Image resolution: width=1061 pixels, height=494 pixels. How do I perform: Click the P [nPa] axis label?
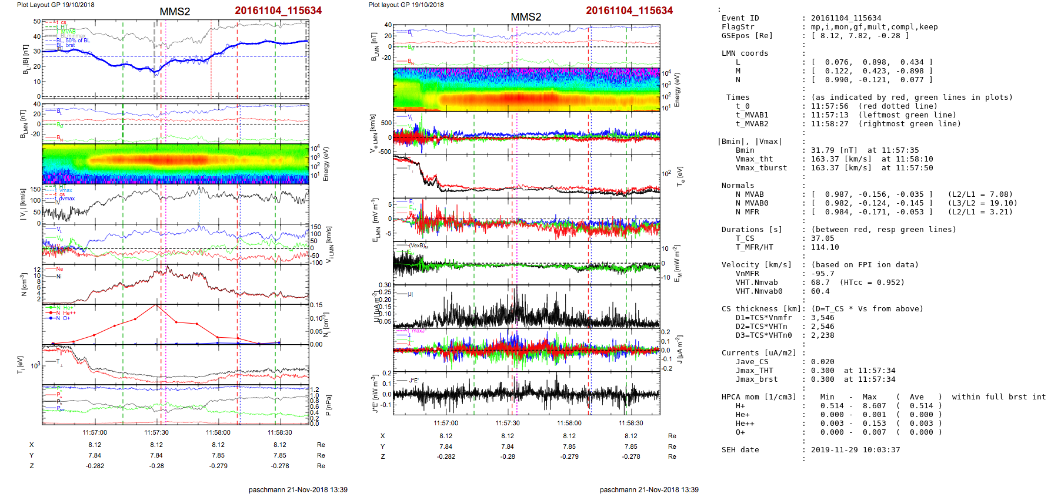click(328, 405)
